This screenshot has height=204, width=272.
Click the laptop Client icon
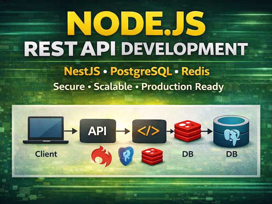click(x=46, y=130)
